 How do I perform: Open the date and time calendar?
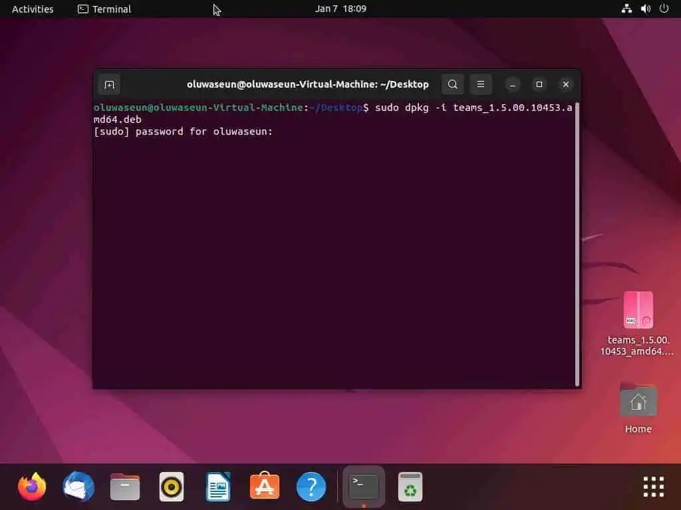[341, 9]
